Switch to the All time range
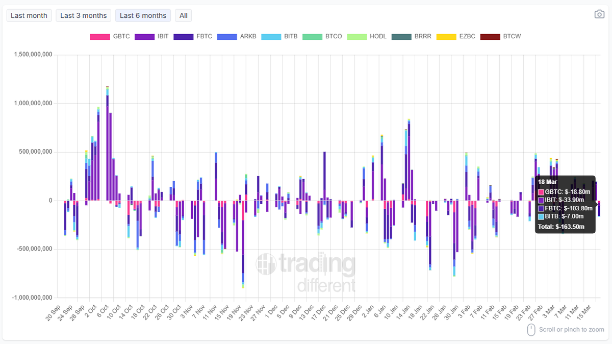Viewport: 612px width, 344px height. [183, 15]
